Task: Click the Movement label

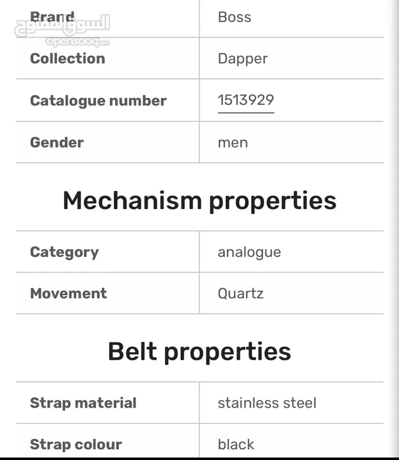Action: 68,293
